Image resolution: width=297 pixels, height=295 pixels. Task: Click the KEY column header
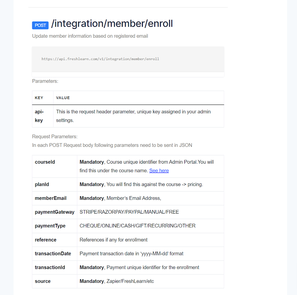(x=39, y=98)
